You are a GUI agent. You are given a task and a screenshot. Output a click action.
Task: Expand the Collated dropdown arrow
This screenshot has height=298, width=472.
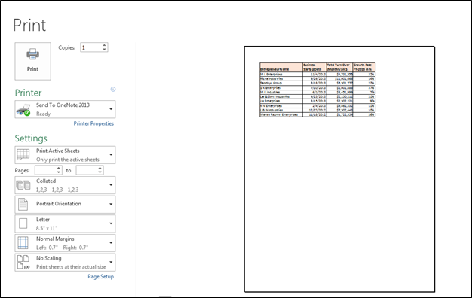111,185
